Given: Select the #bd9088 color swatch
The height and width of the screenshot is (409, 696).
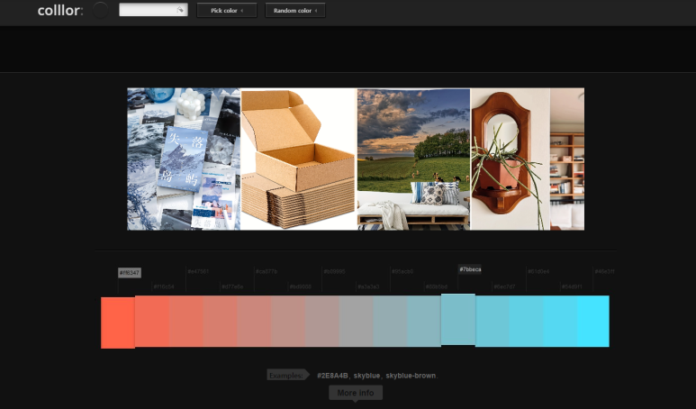Looking at the screenshot, I should (x=287, y=321).
